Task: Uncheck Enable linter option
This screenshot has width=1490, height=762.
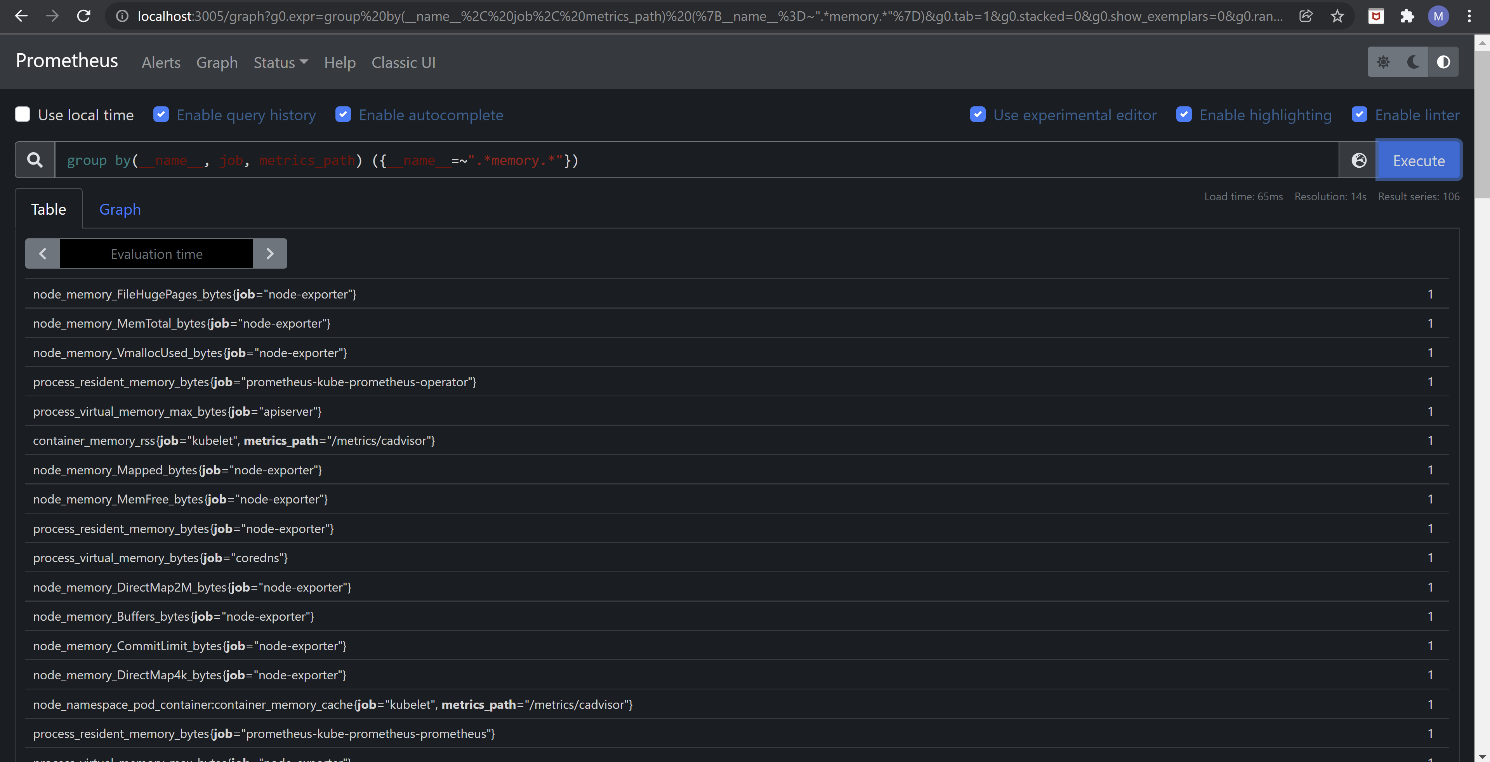Action: click(1359, 115)
